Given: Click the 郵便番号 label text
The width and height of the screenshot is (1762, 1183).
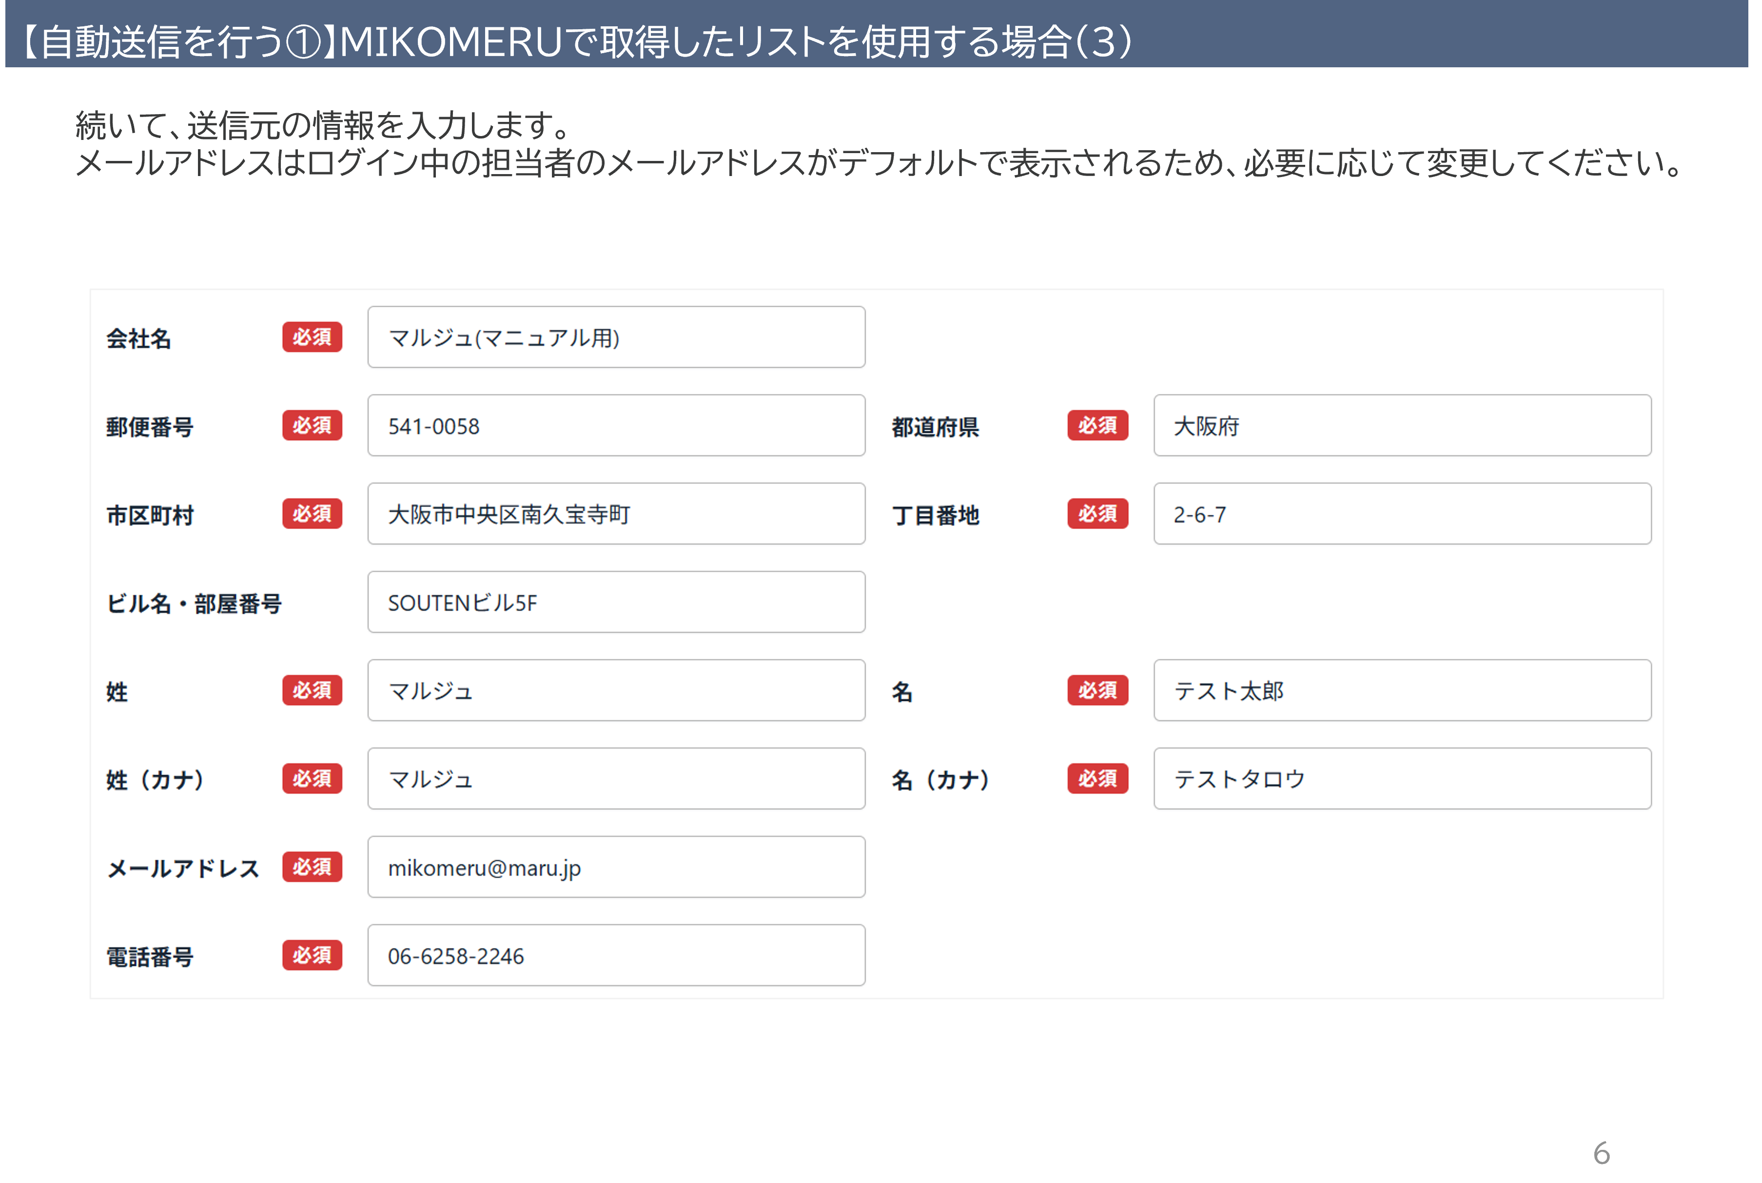Looking at the screenshot, I should tap(150, 427).
